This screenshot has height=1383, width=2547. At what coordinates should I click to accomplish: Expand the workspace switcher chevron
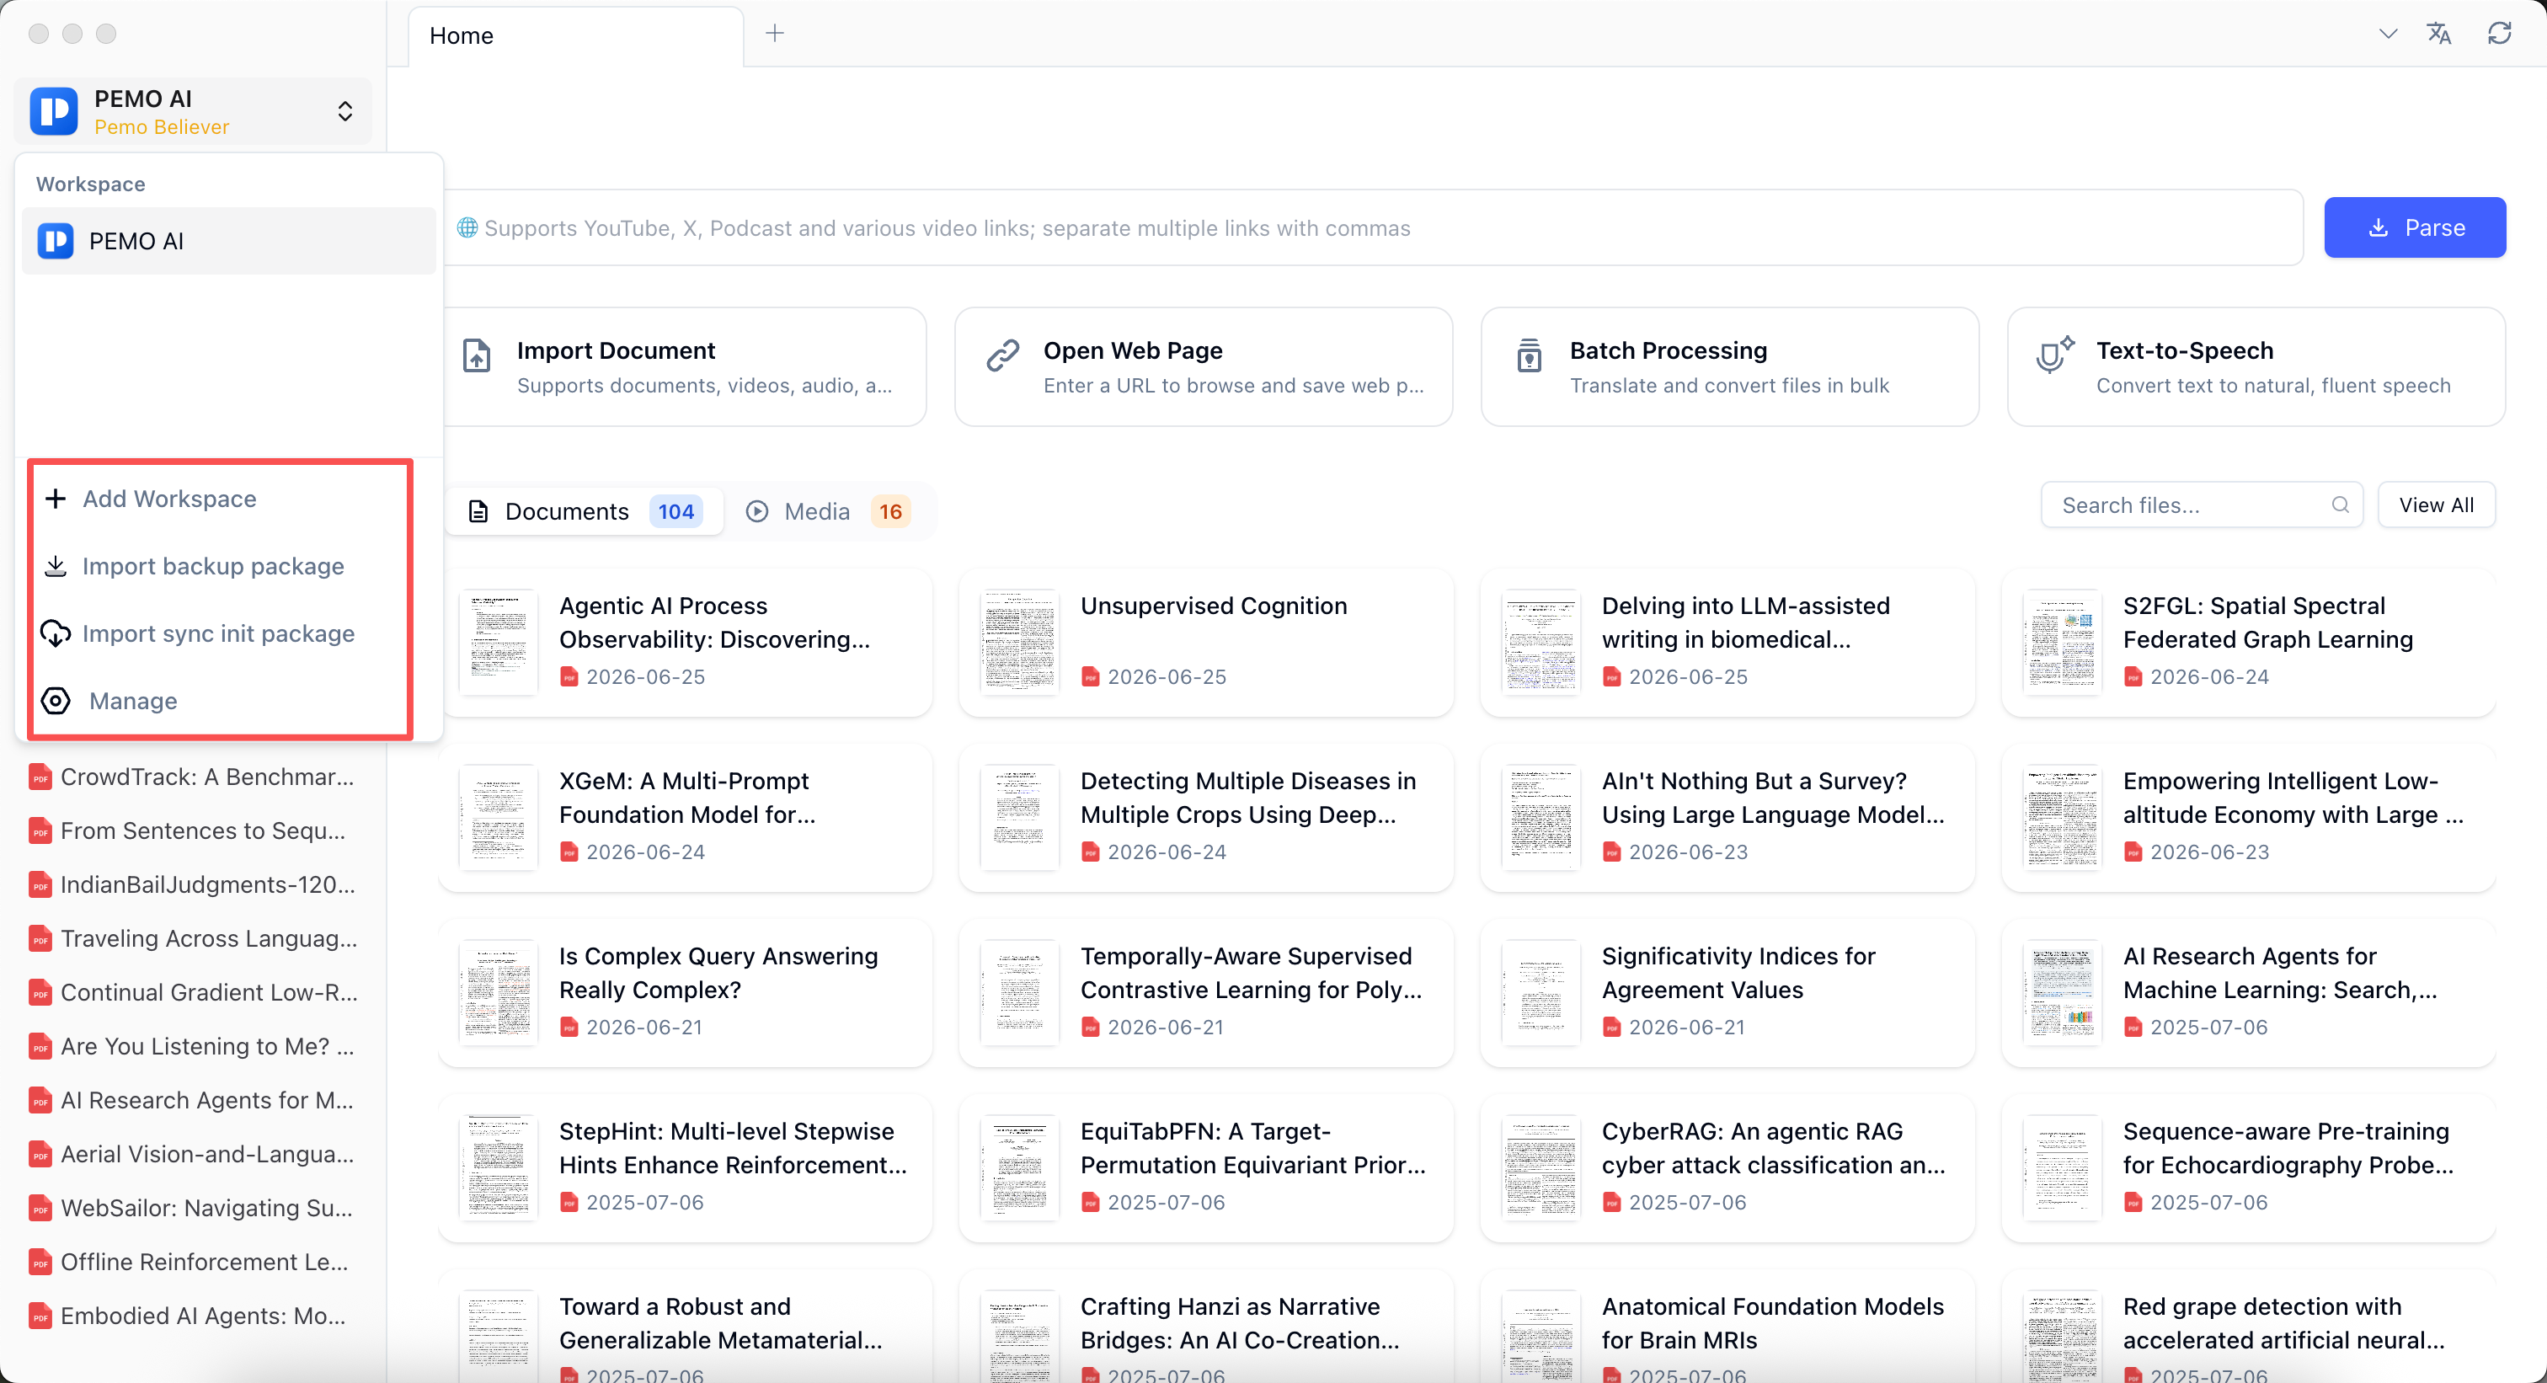(x=345, y=110)
